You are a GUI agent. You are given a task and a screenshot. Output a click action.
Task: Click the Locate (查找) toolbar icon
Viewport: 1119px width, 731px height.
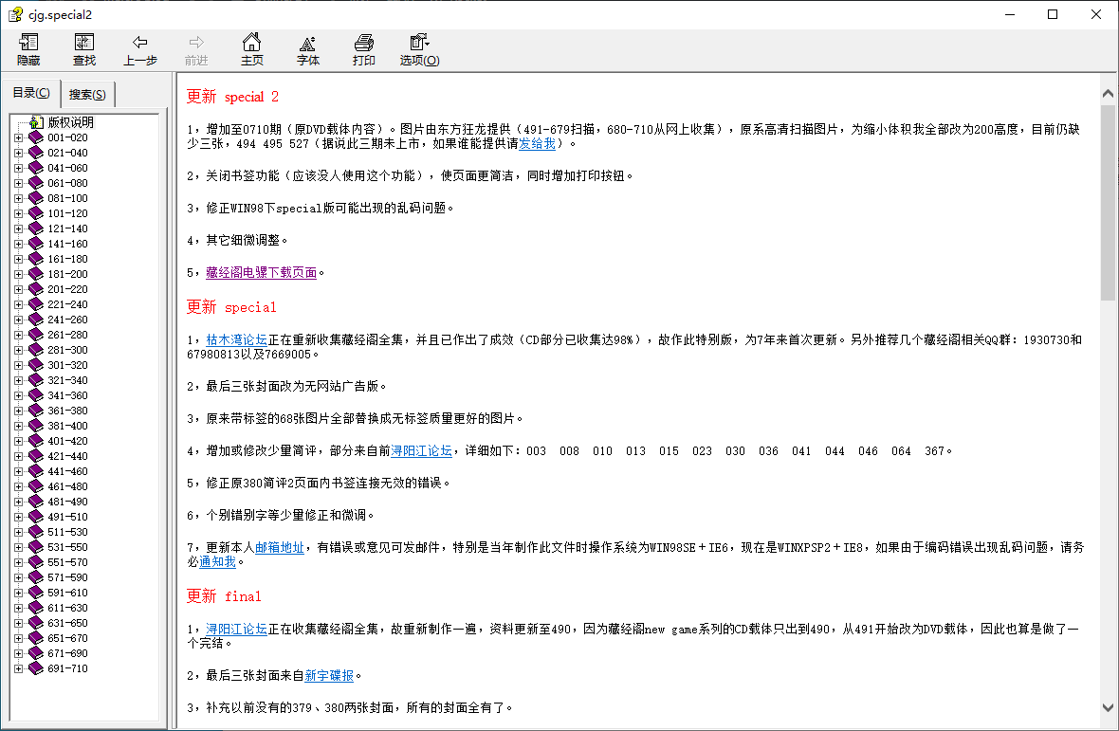click(x=84, y=49)
